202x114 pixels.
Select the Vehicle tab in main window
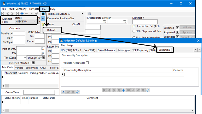click(x=19, y=68)
